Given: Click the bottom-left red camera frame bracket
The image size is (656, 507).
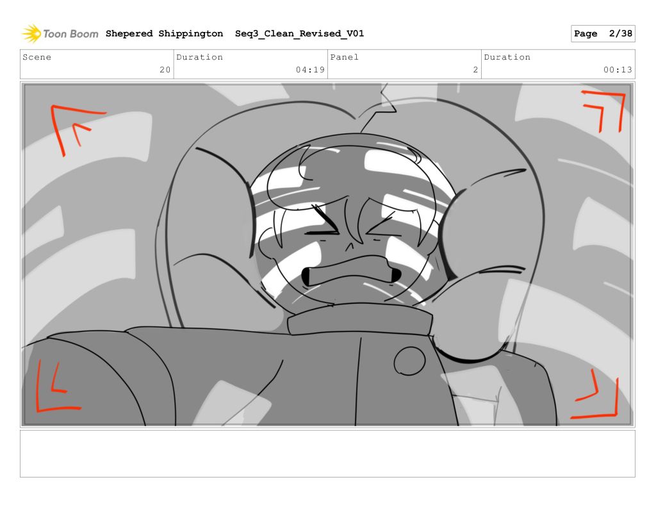Looking at the screenshot, I should point(54,390).
